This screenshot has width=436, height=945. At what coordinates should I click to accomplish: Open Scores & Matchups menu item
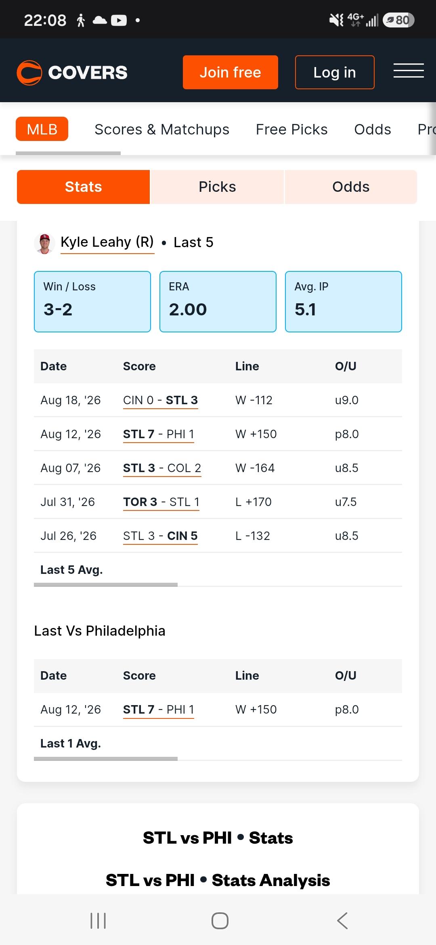coord(162,129)
